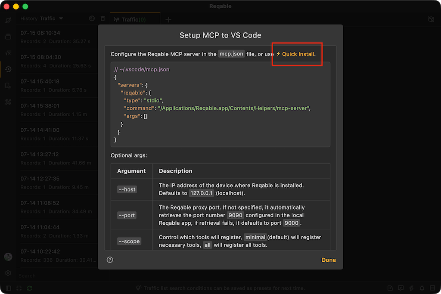
Task: Click the lightning bolt status bar icon
Action: (411, 288)
